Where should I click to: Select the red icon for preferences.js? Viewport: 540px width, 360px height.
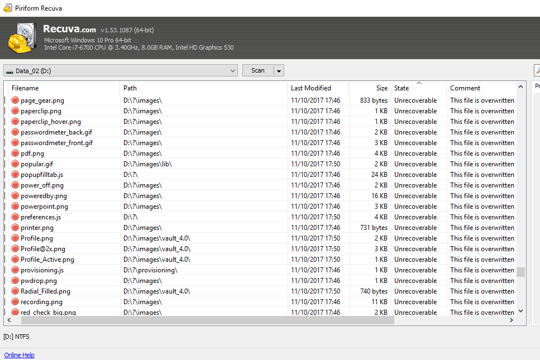(15, 217)
